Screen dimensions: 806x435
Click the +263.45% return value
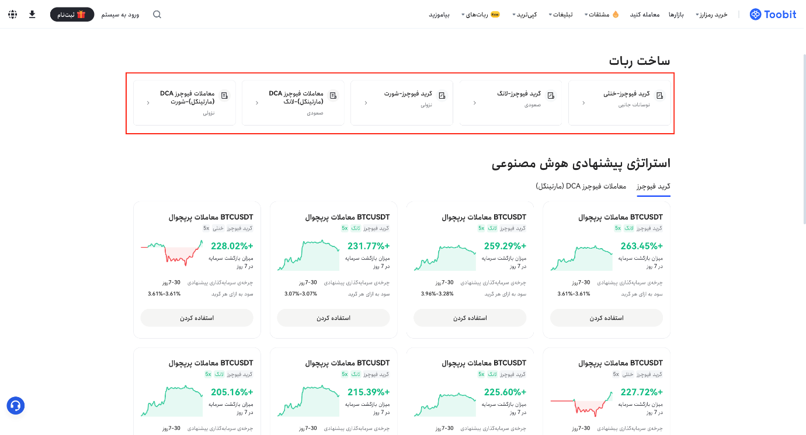click(x=642, y=246)
